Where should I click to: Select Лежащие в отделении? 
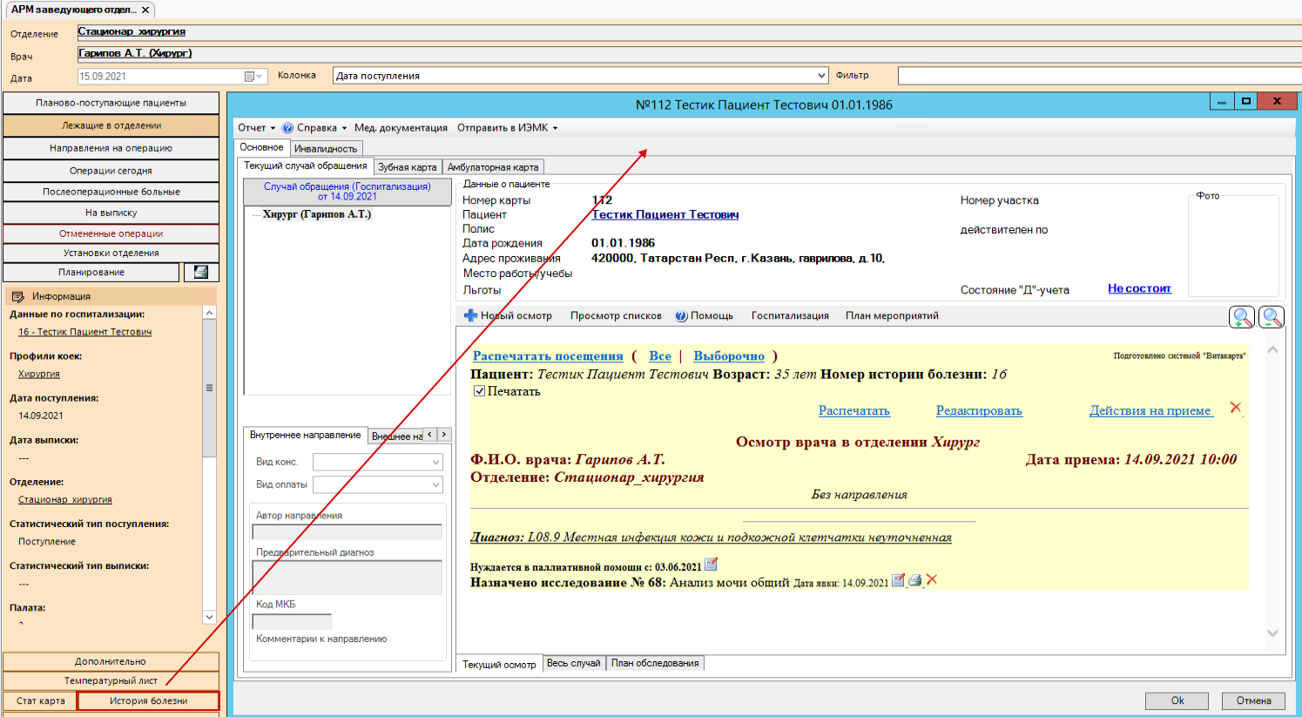click(111, 125)
